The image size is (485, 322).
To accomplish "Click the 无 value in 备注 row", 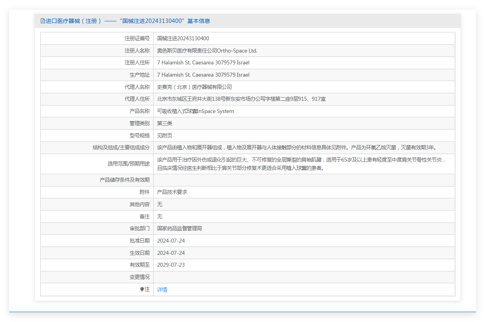I will tap(160, 217).
